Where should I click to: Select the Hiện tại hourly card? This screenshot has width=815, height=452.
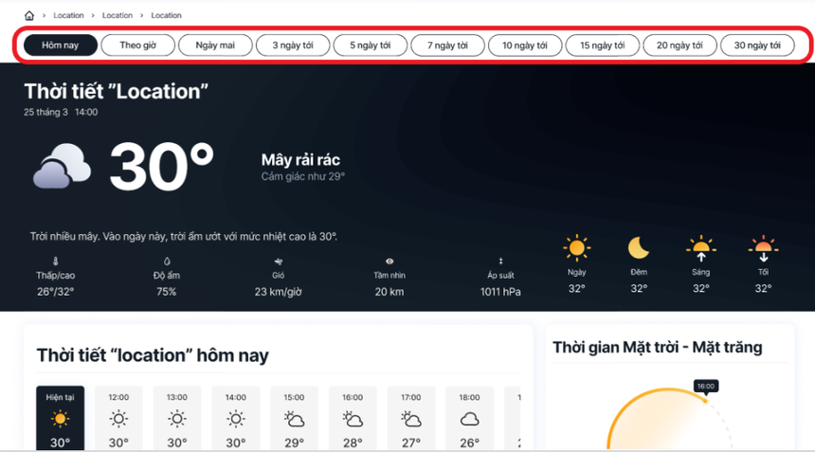click(61, 419)
